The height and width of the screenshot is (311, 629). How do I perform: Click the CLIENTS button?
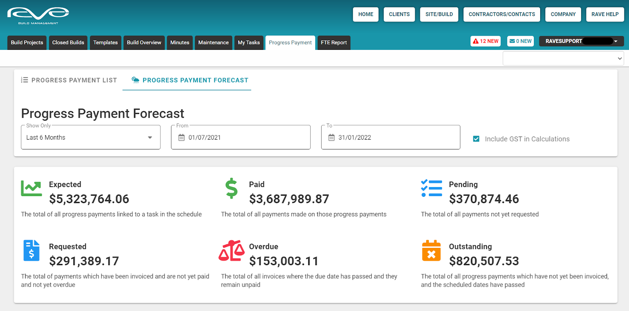tap(399, 15)
